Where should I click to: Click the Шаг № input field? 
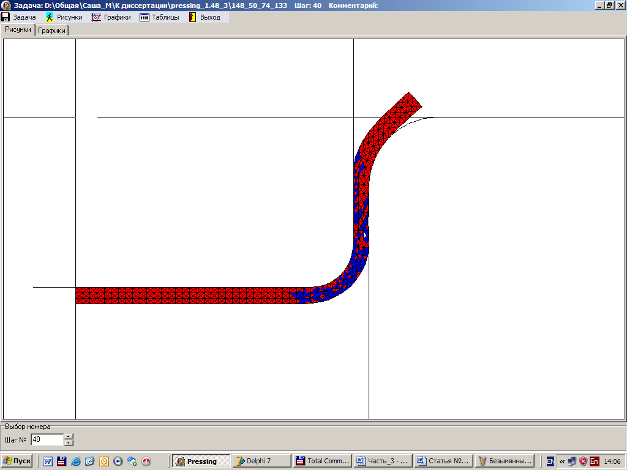pos(47,439)
